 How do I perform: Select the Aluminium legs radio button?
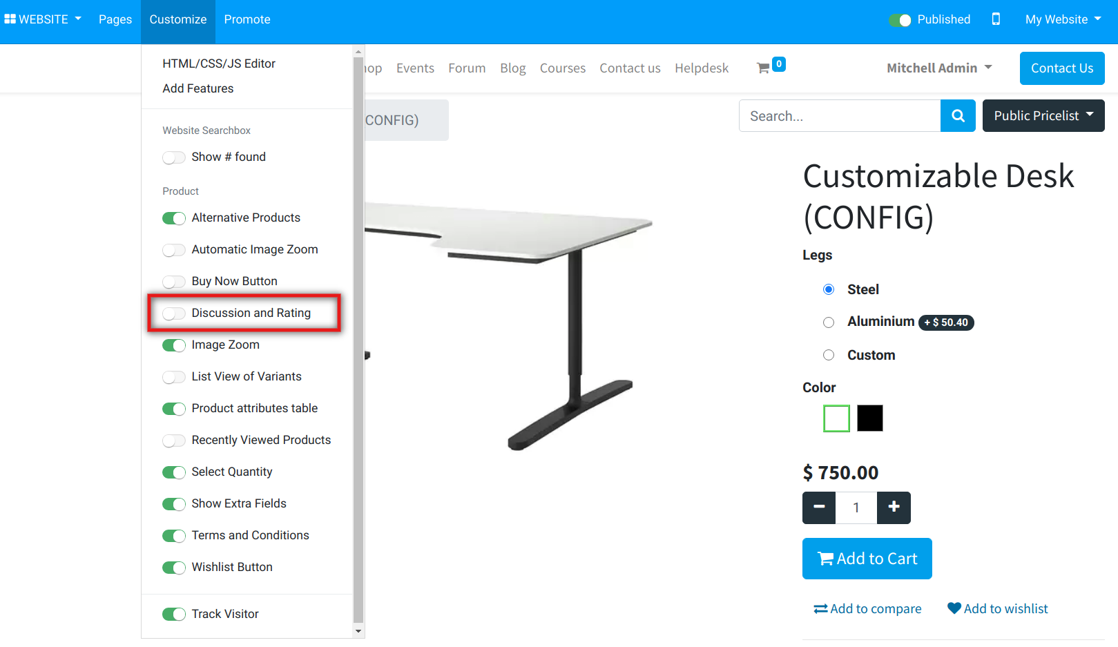[829, 322]
